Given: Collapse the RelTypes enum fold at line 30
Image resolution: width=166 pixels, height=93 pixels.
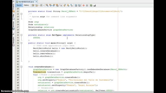Looking at the screenshot, I should tap(21, 35).
